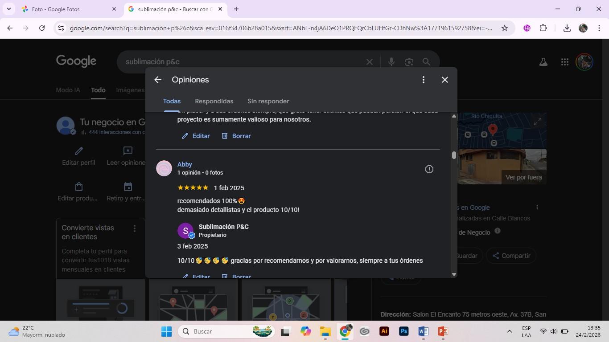This screenshot has width=609, height=342.
Task: Close the Foto - Google Fotos tab
Action: point(114,9)
